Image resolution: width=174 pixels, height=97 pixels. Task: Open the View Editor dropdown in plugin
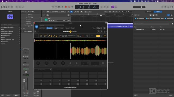tap(99, 28)
